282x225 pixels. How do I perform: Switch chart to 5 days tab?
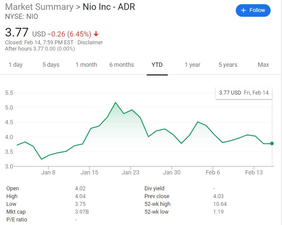pos(51,65)
